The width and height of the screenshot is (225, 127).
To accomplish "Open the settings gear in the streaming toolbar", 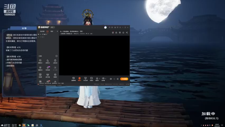I will pos(118,79).
